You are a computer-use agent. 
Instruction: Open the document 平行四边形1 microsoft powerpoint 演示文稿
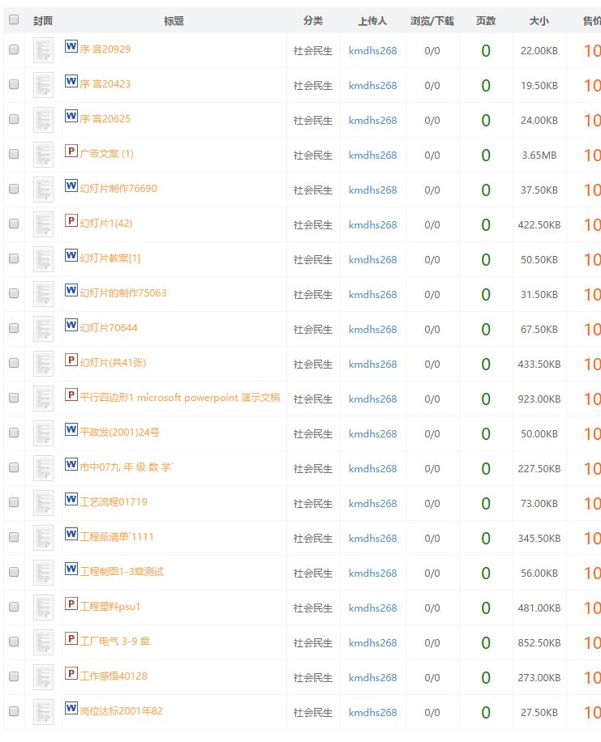pos(179,398)
